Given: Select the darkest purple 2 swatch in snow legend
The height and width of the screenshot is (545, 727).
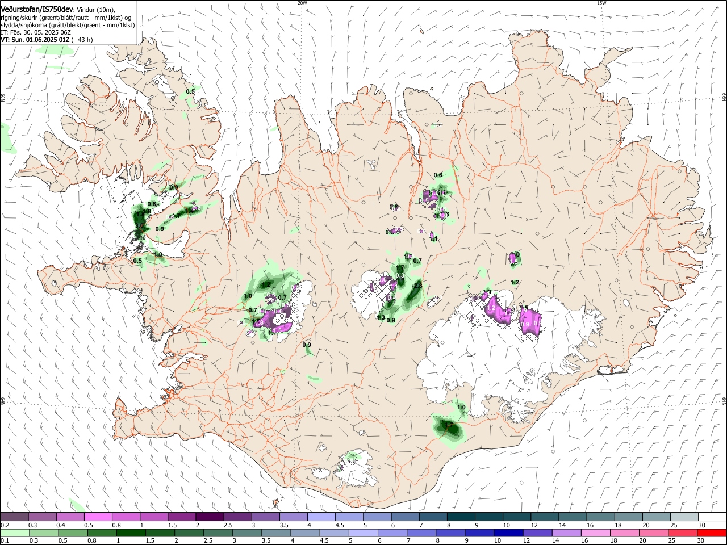Looking at the screenshot, I should click(210, 517).
